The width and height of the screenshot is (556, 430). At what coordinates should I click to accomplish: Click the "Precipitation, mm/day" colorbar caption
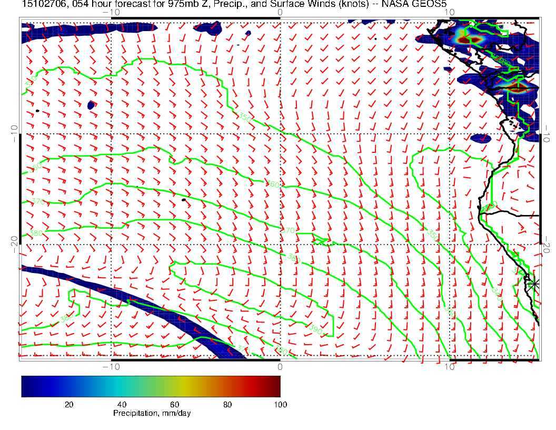coord(152,413)
